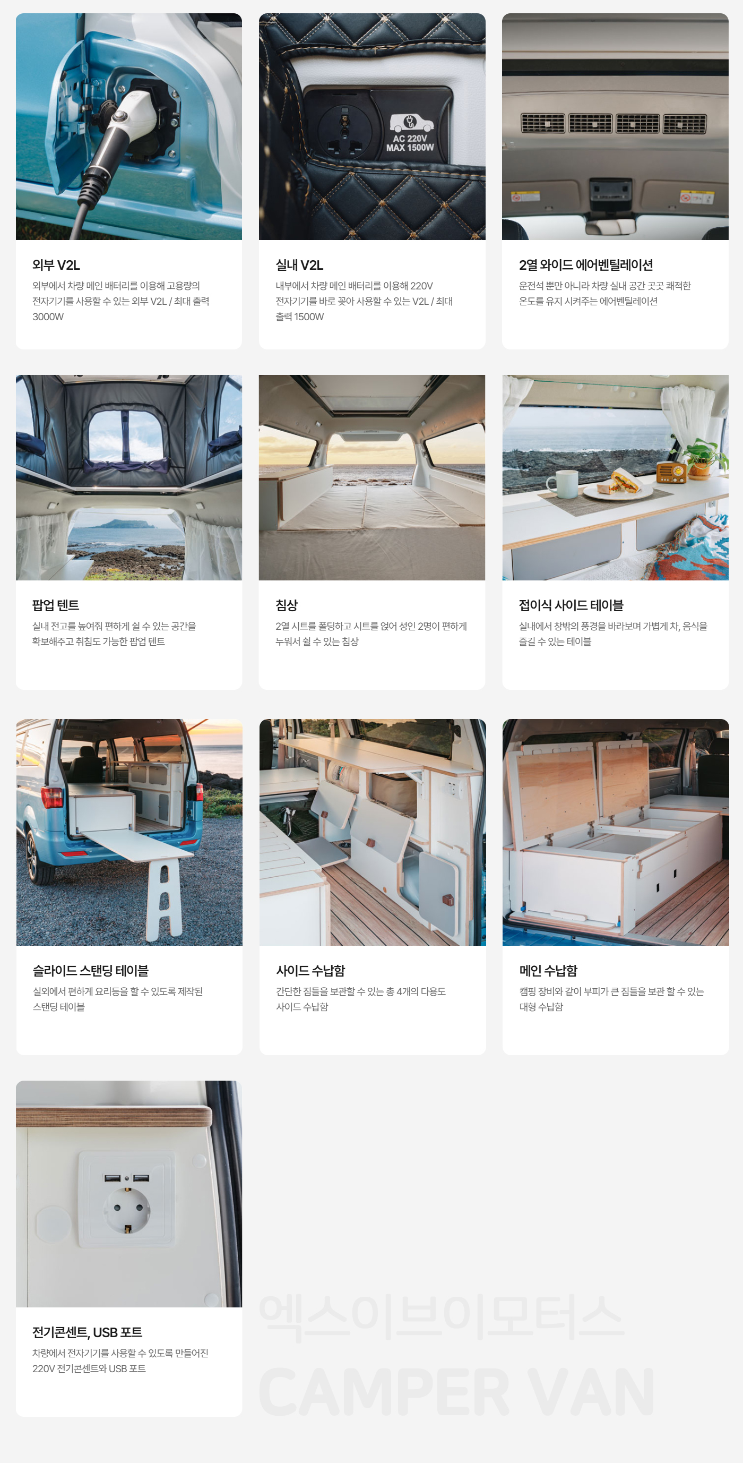
Task: Select the 실내 V2L card title
Action: (300, 265)
